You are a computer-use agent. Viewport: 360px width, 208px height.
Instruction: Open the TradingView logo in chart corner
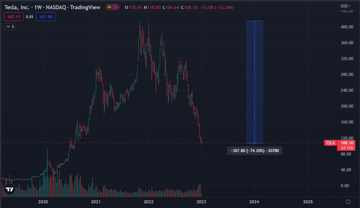[10, 189]
